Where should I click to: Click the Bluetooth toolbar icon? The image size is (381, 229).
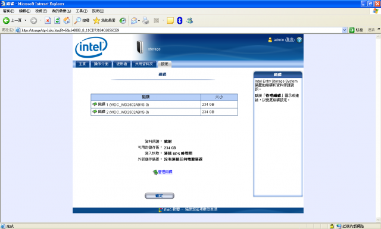point(180,21)
